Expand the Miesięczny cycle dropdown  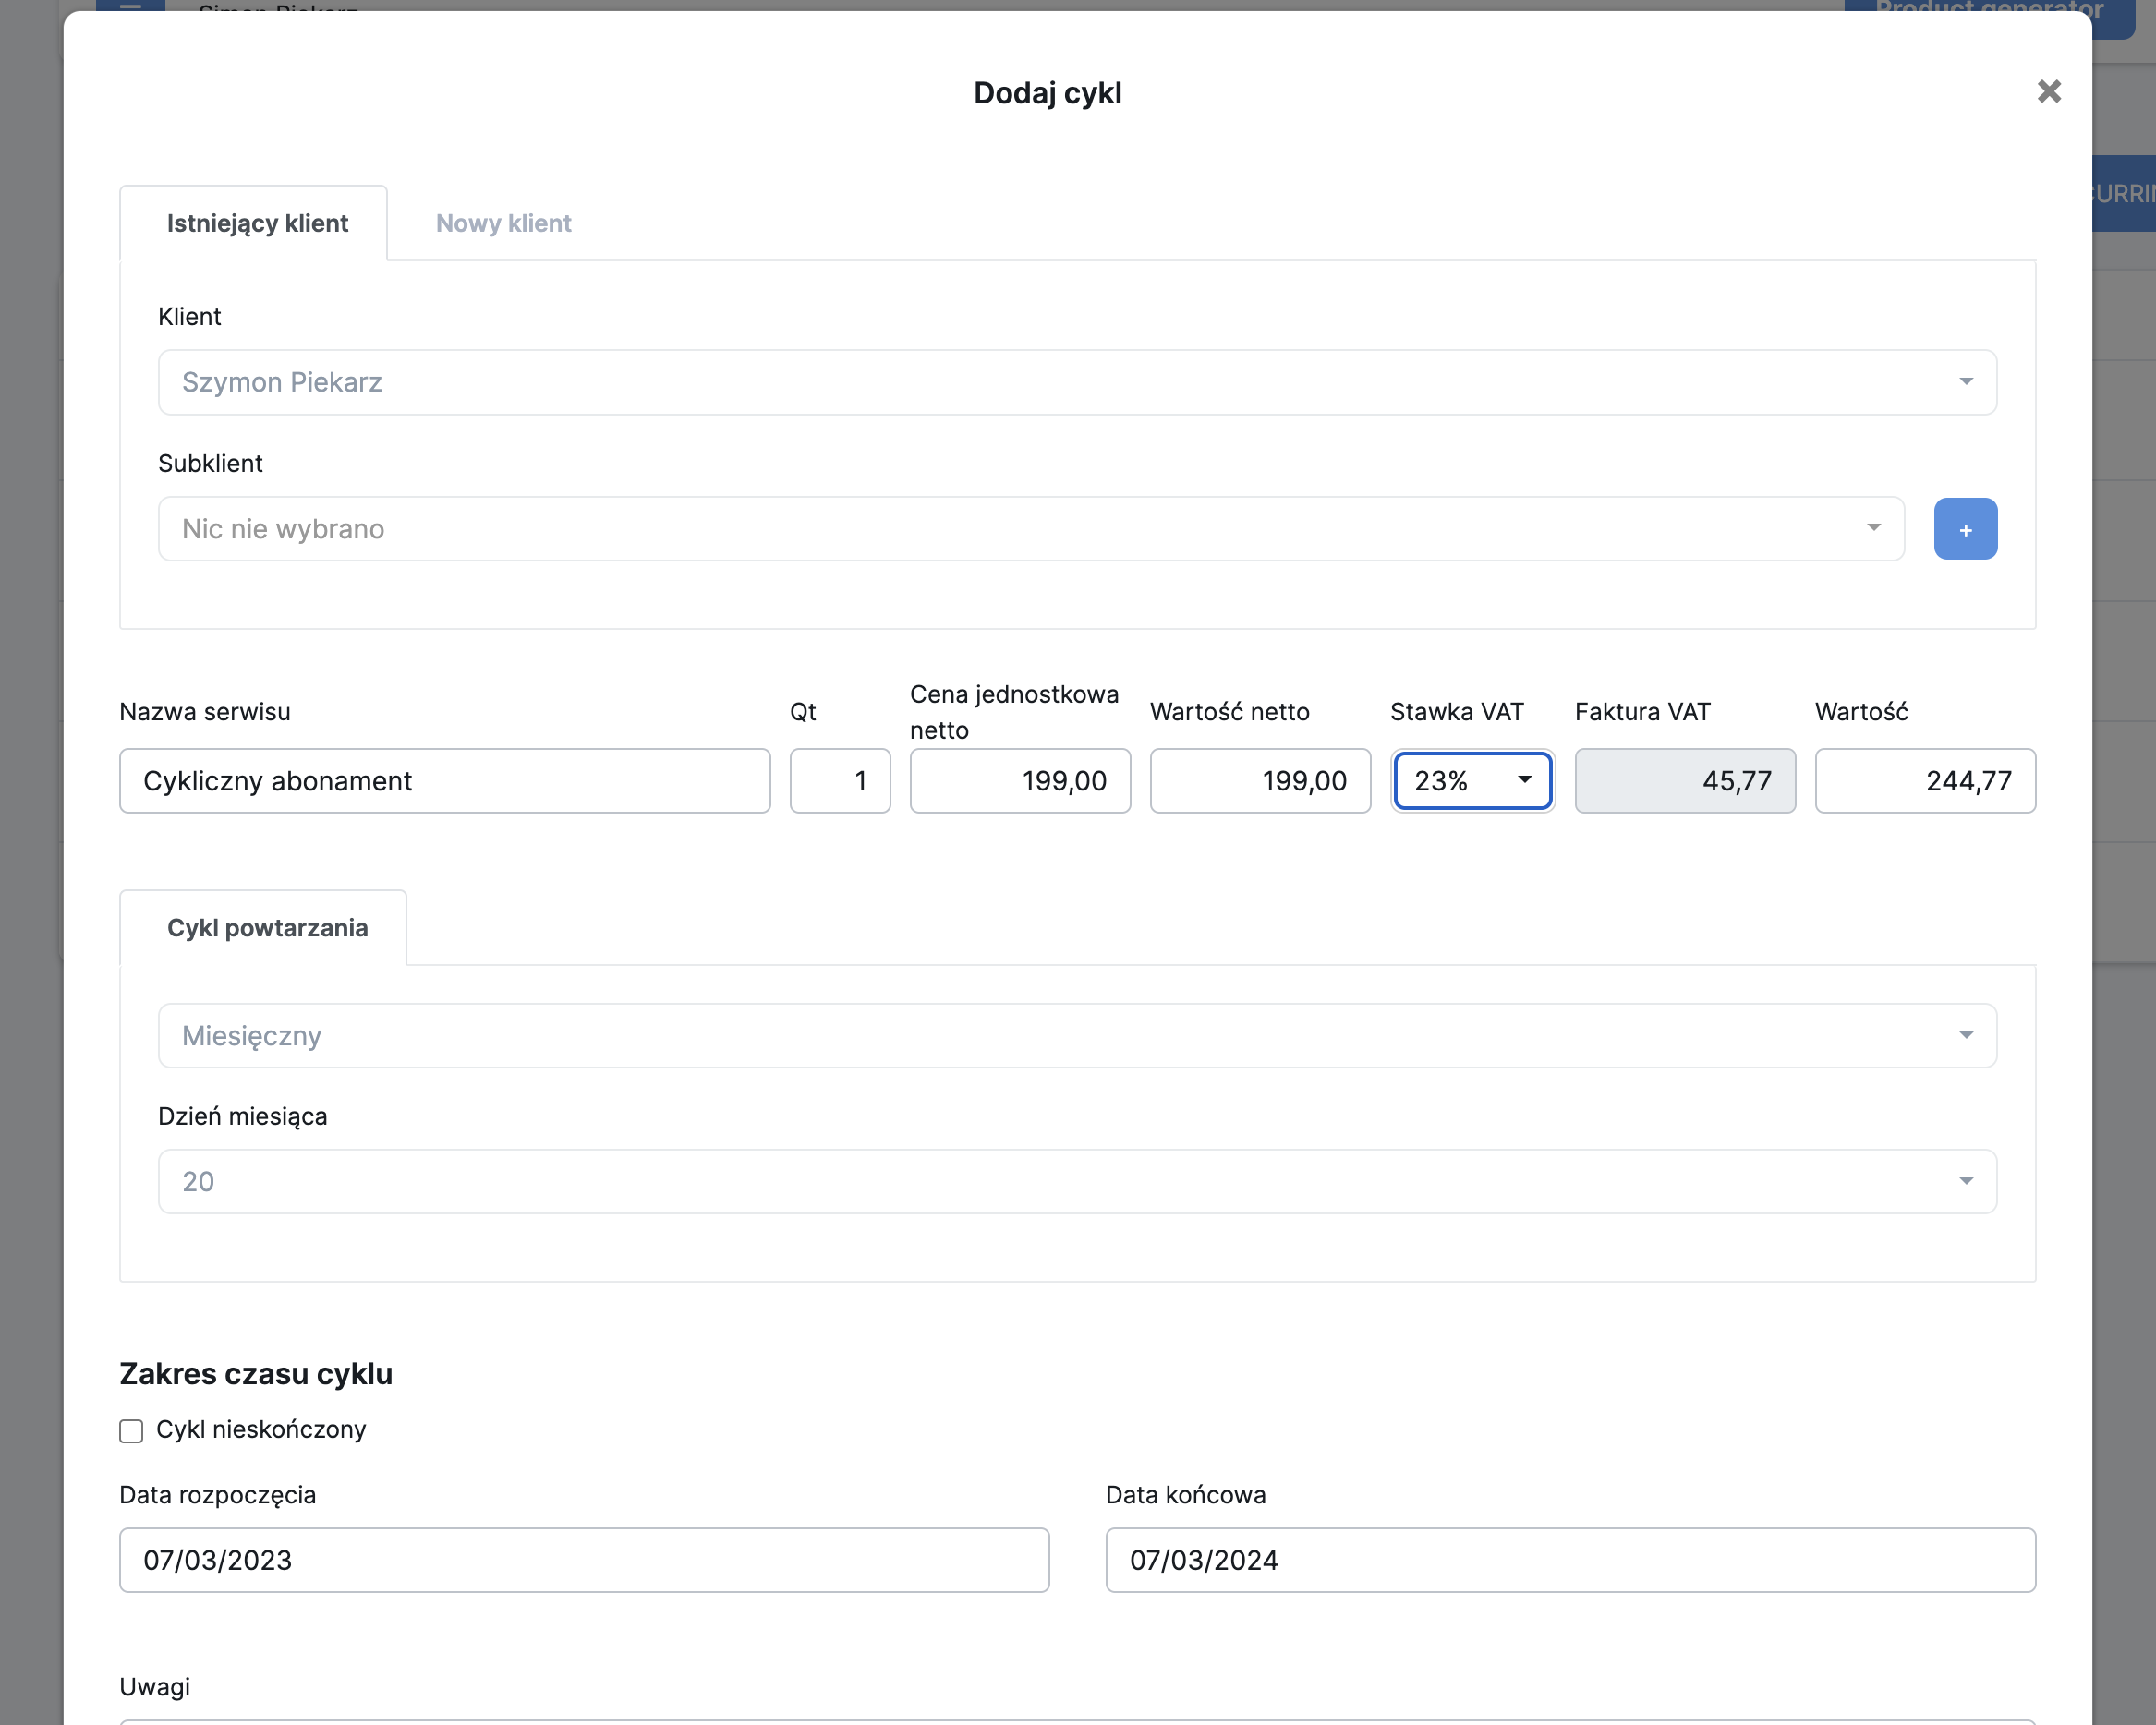pos(1076,1035)
